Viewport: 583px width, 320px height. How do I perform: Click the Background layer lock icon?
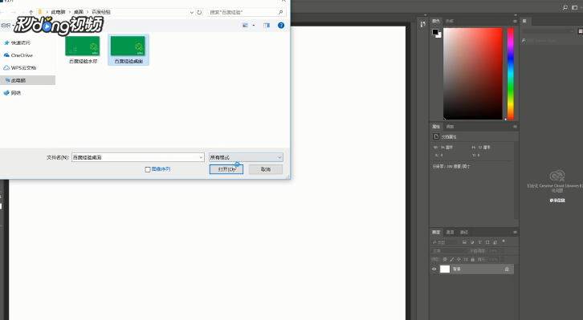tap(507, 269)
